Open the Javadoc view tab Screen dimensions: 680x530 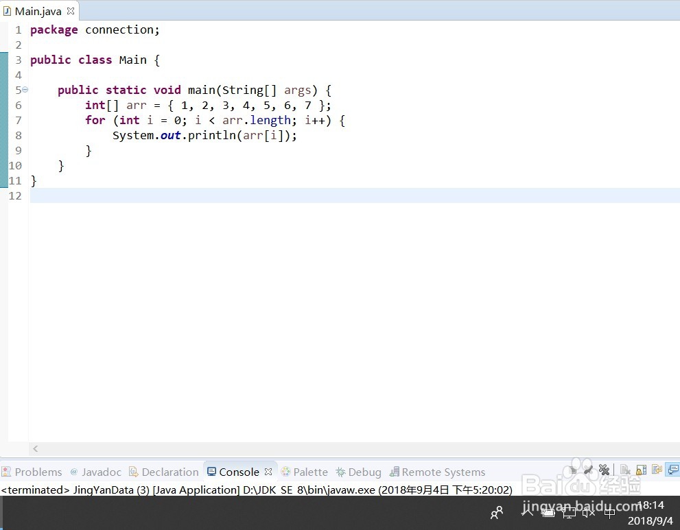(x=96, y=472)
